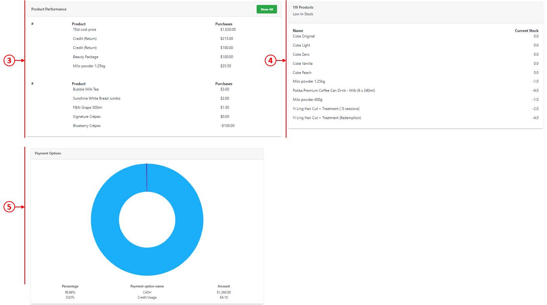547x305 pixels.
Task: Click Milo powder 1.25kg in Product Performance
Action: tap(89, 66)
